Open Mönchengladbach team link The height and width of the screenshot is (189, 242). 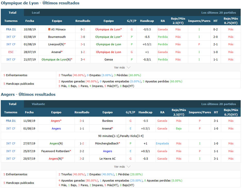pos(107,143)
